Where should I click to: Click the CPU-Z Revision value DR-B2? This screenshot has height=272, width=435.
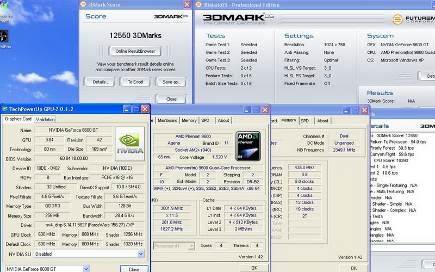point(253,182)
